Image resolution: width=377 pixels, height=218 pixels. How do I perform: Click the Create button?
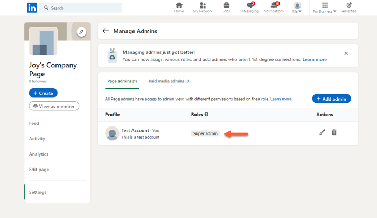click(x=43, y=93)
